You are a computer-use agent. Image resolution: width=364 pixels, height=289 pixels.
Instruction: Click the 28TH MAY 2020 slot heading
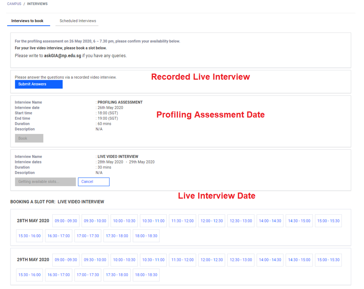coord(33,221)
